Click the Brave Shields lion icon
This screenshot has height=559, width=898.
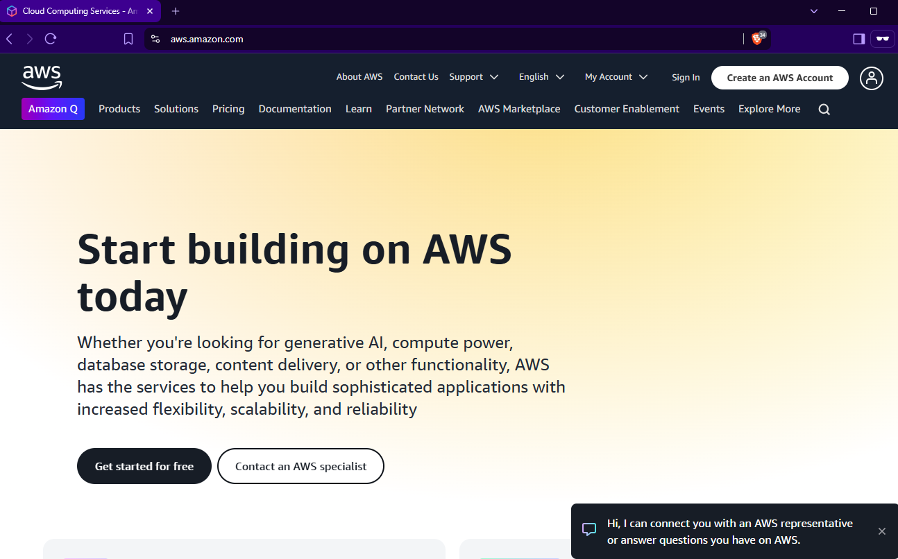(x=756, y=39)
